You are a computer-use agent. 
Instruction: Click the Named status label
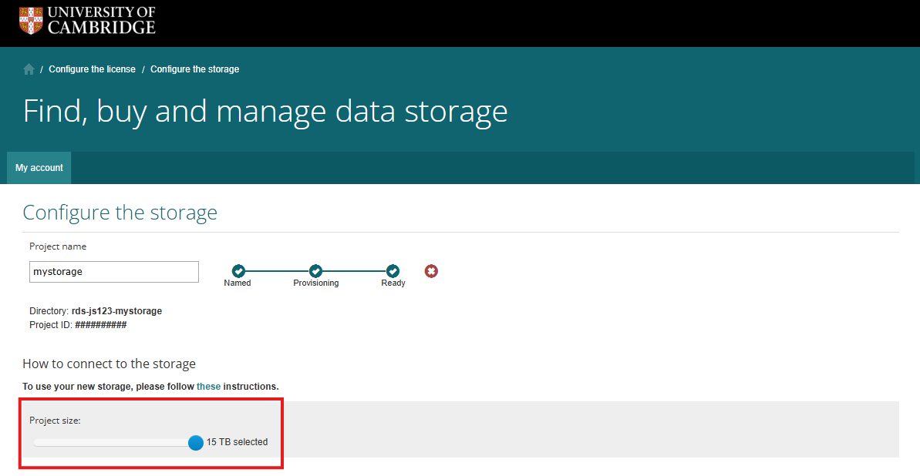pyautogui.click(x=238, y=283)
